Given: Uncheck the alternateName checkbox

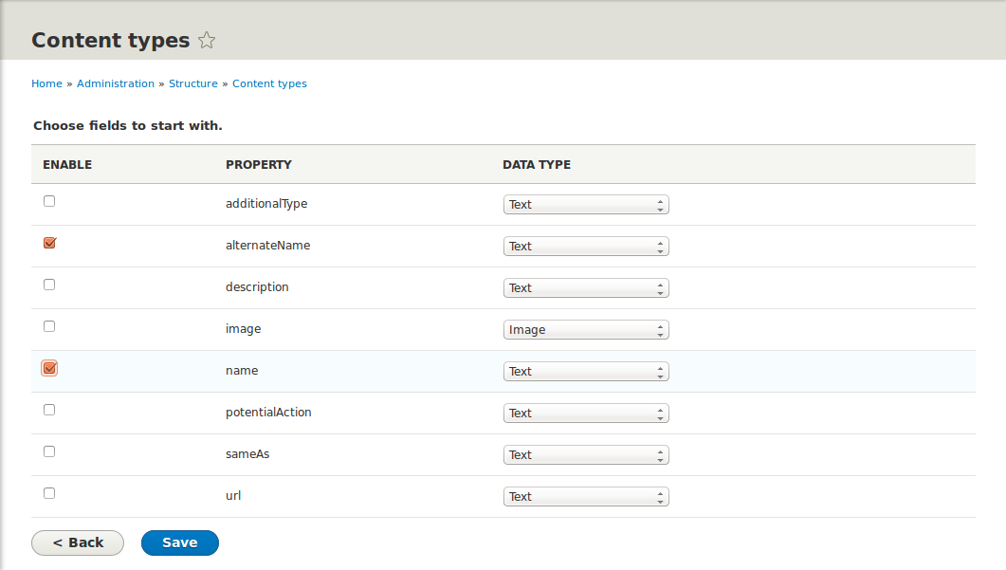Looking at the screenshot, I should (x=49, y=243).
